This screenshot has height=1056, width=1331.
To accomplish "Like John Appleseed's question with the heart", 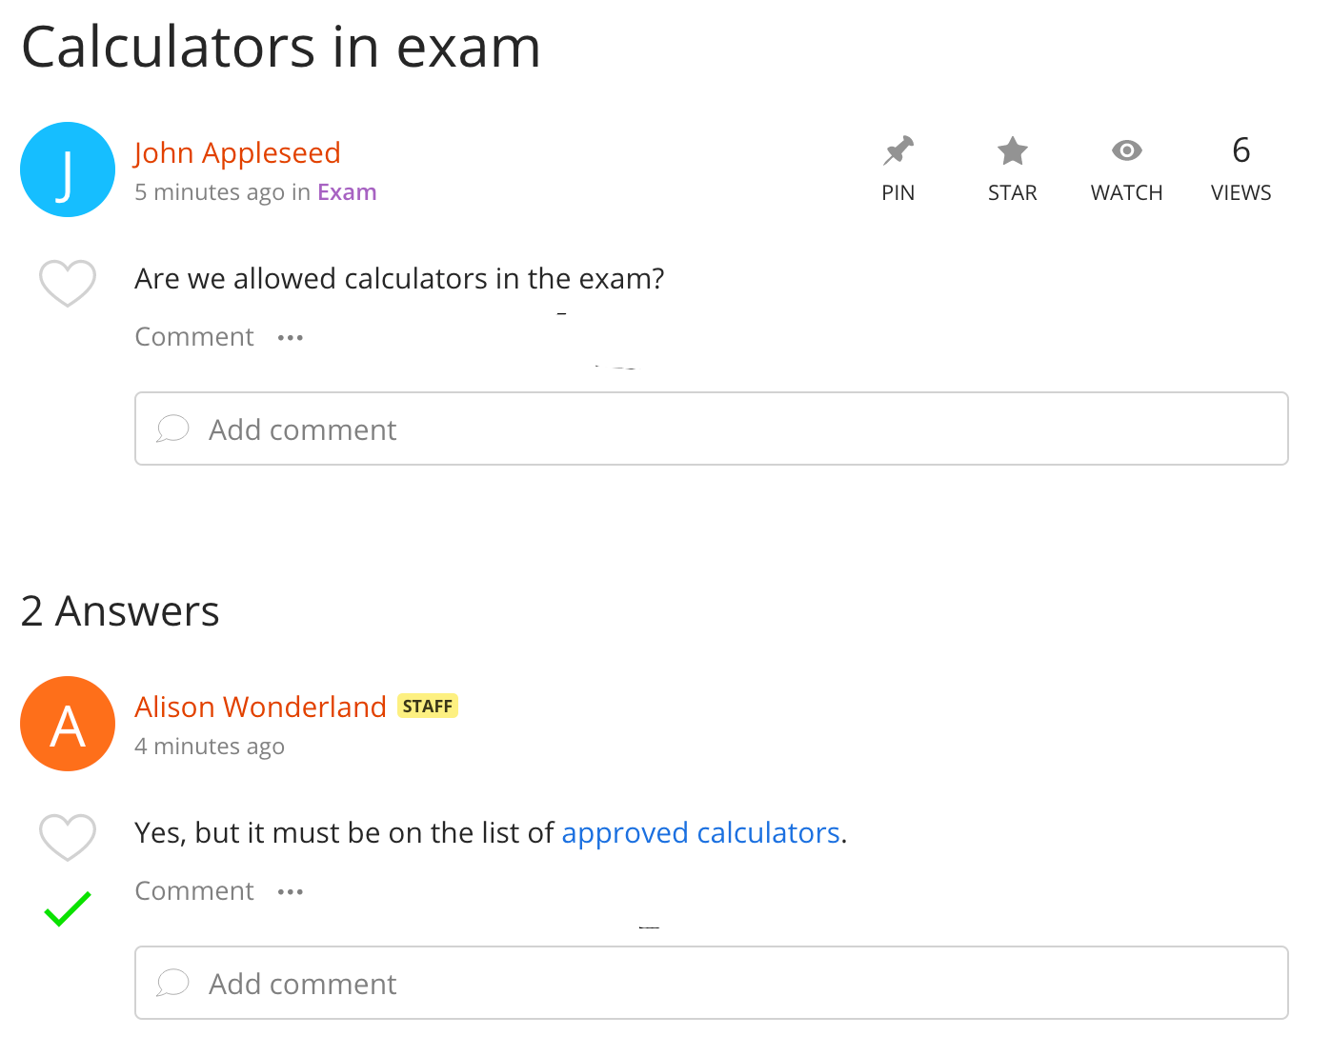I will (68, 283).
